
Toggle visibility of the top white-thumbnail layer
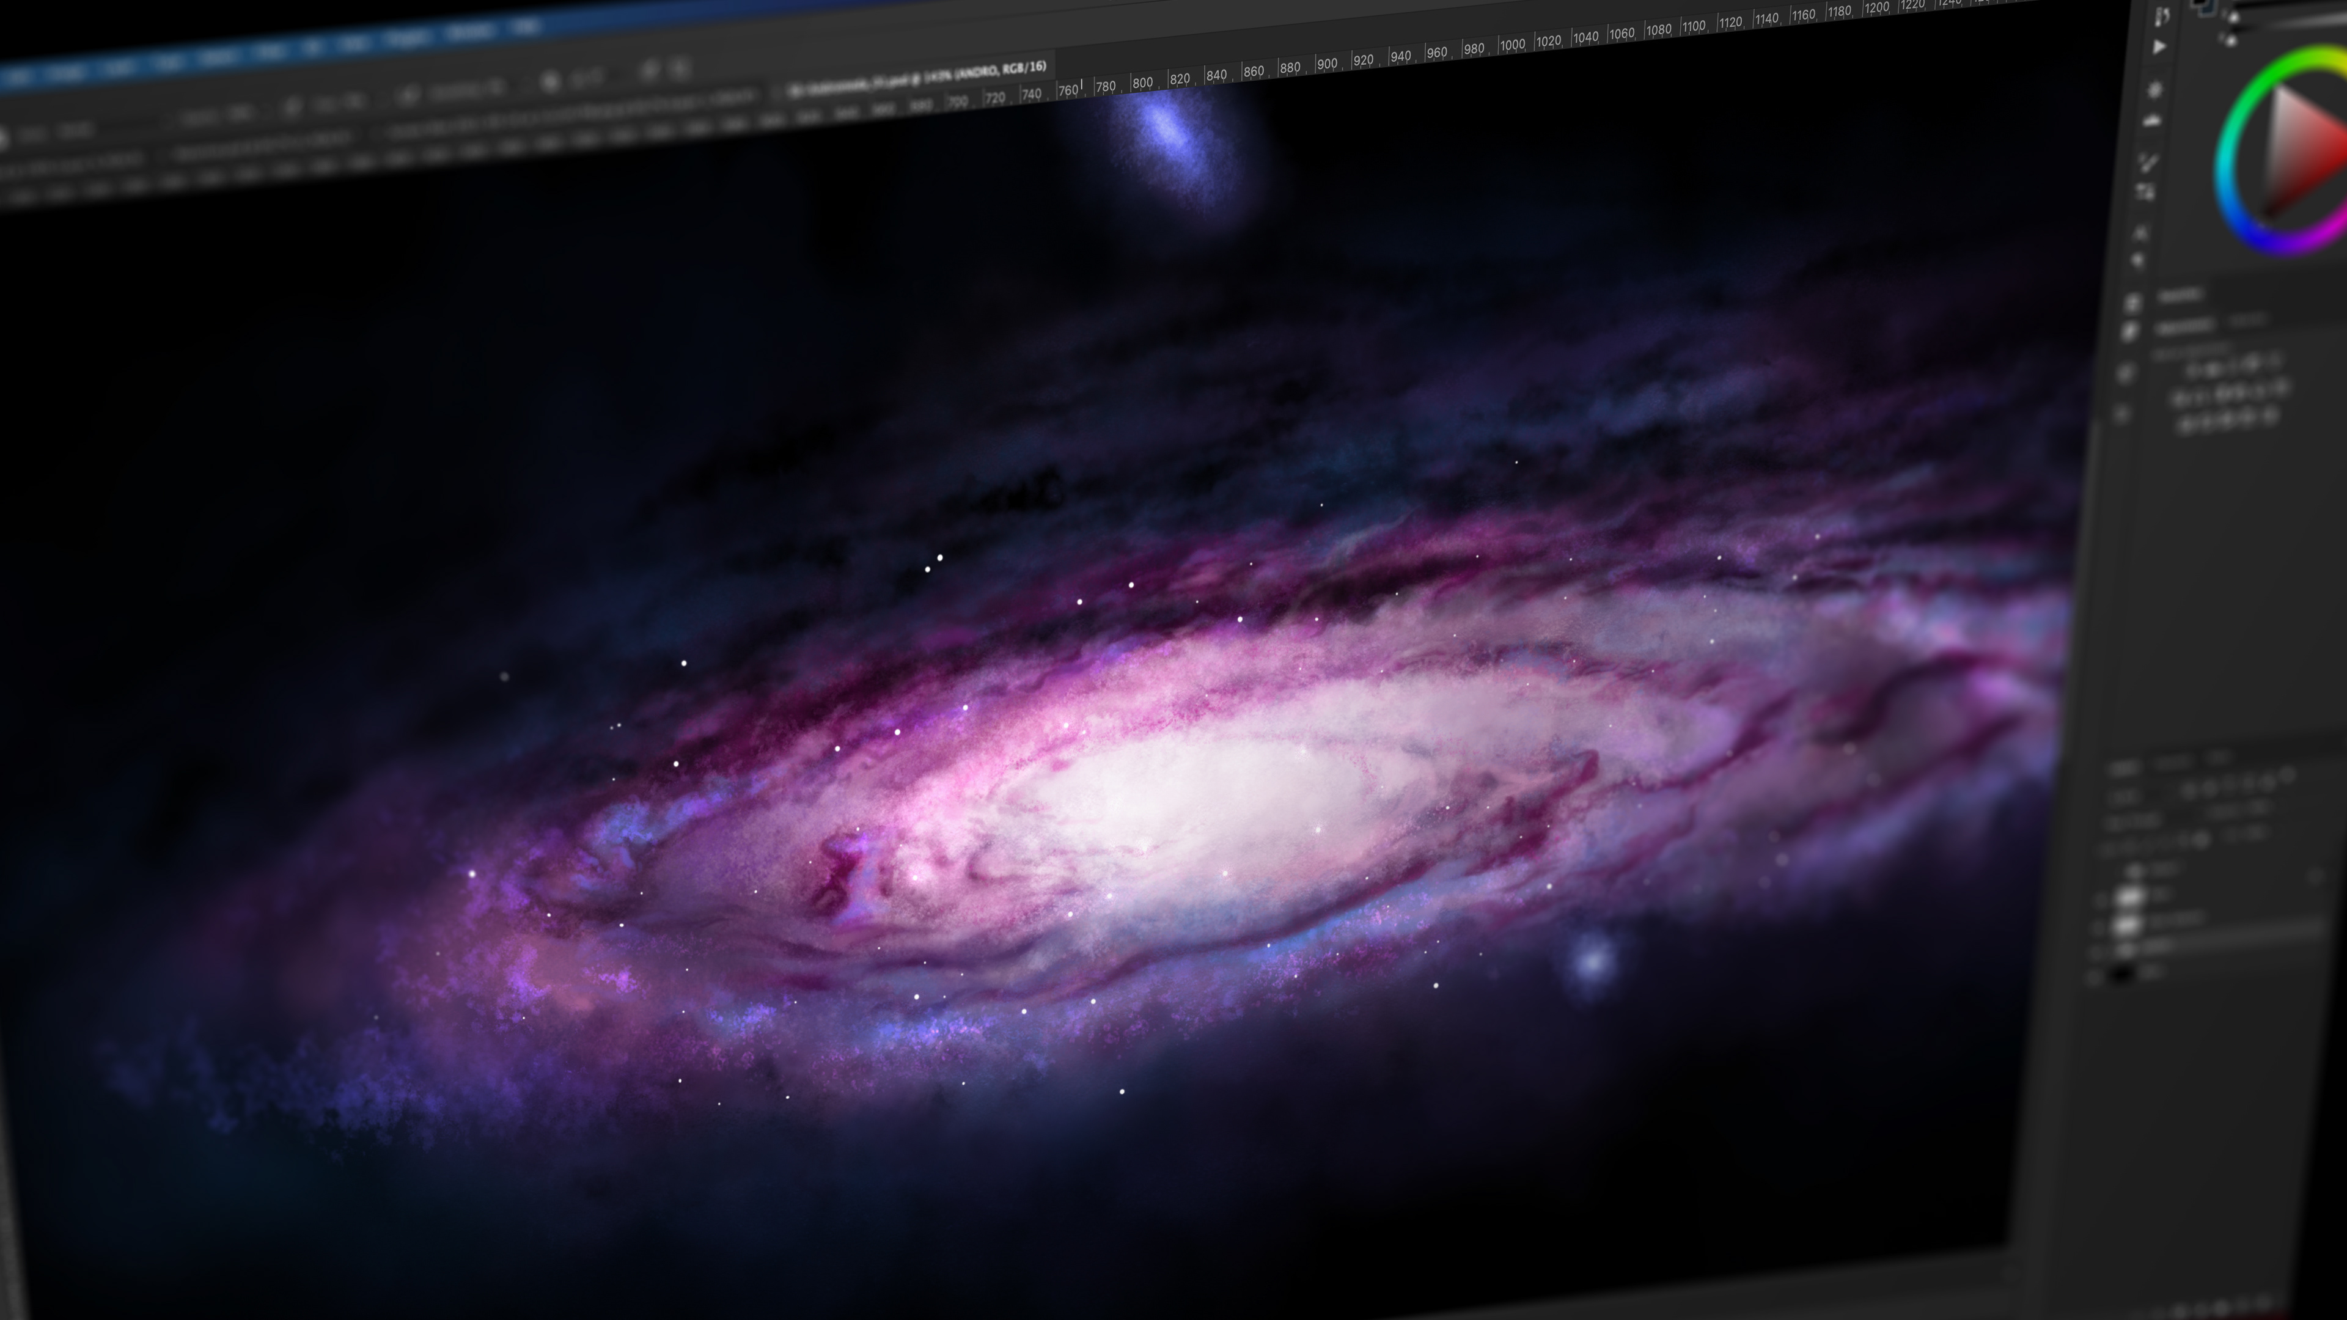tap(2101, 900)
